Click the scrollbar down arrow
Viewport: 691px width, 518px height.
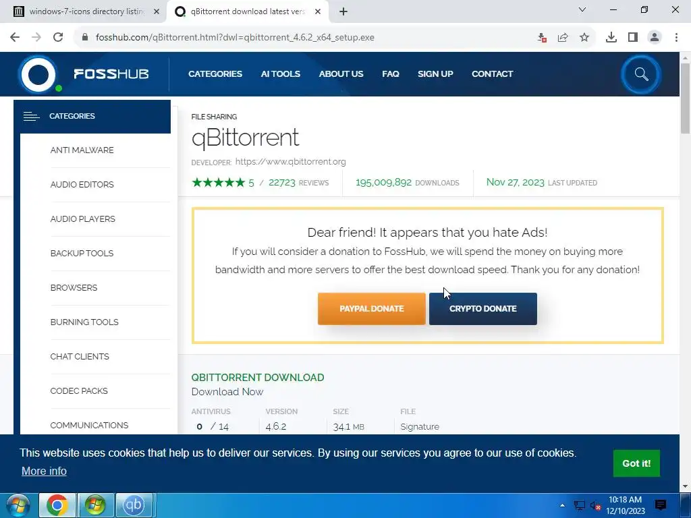686,486
